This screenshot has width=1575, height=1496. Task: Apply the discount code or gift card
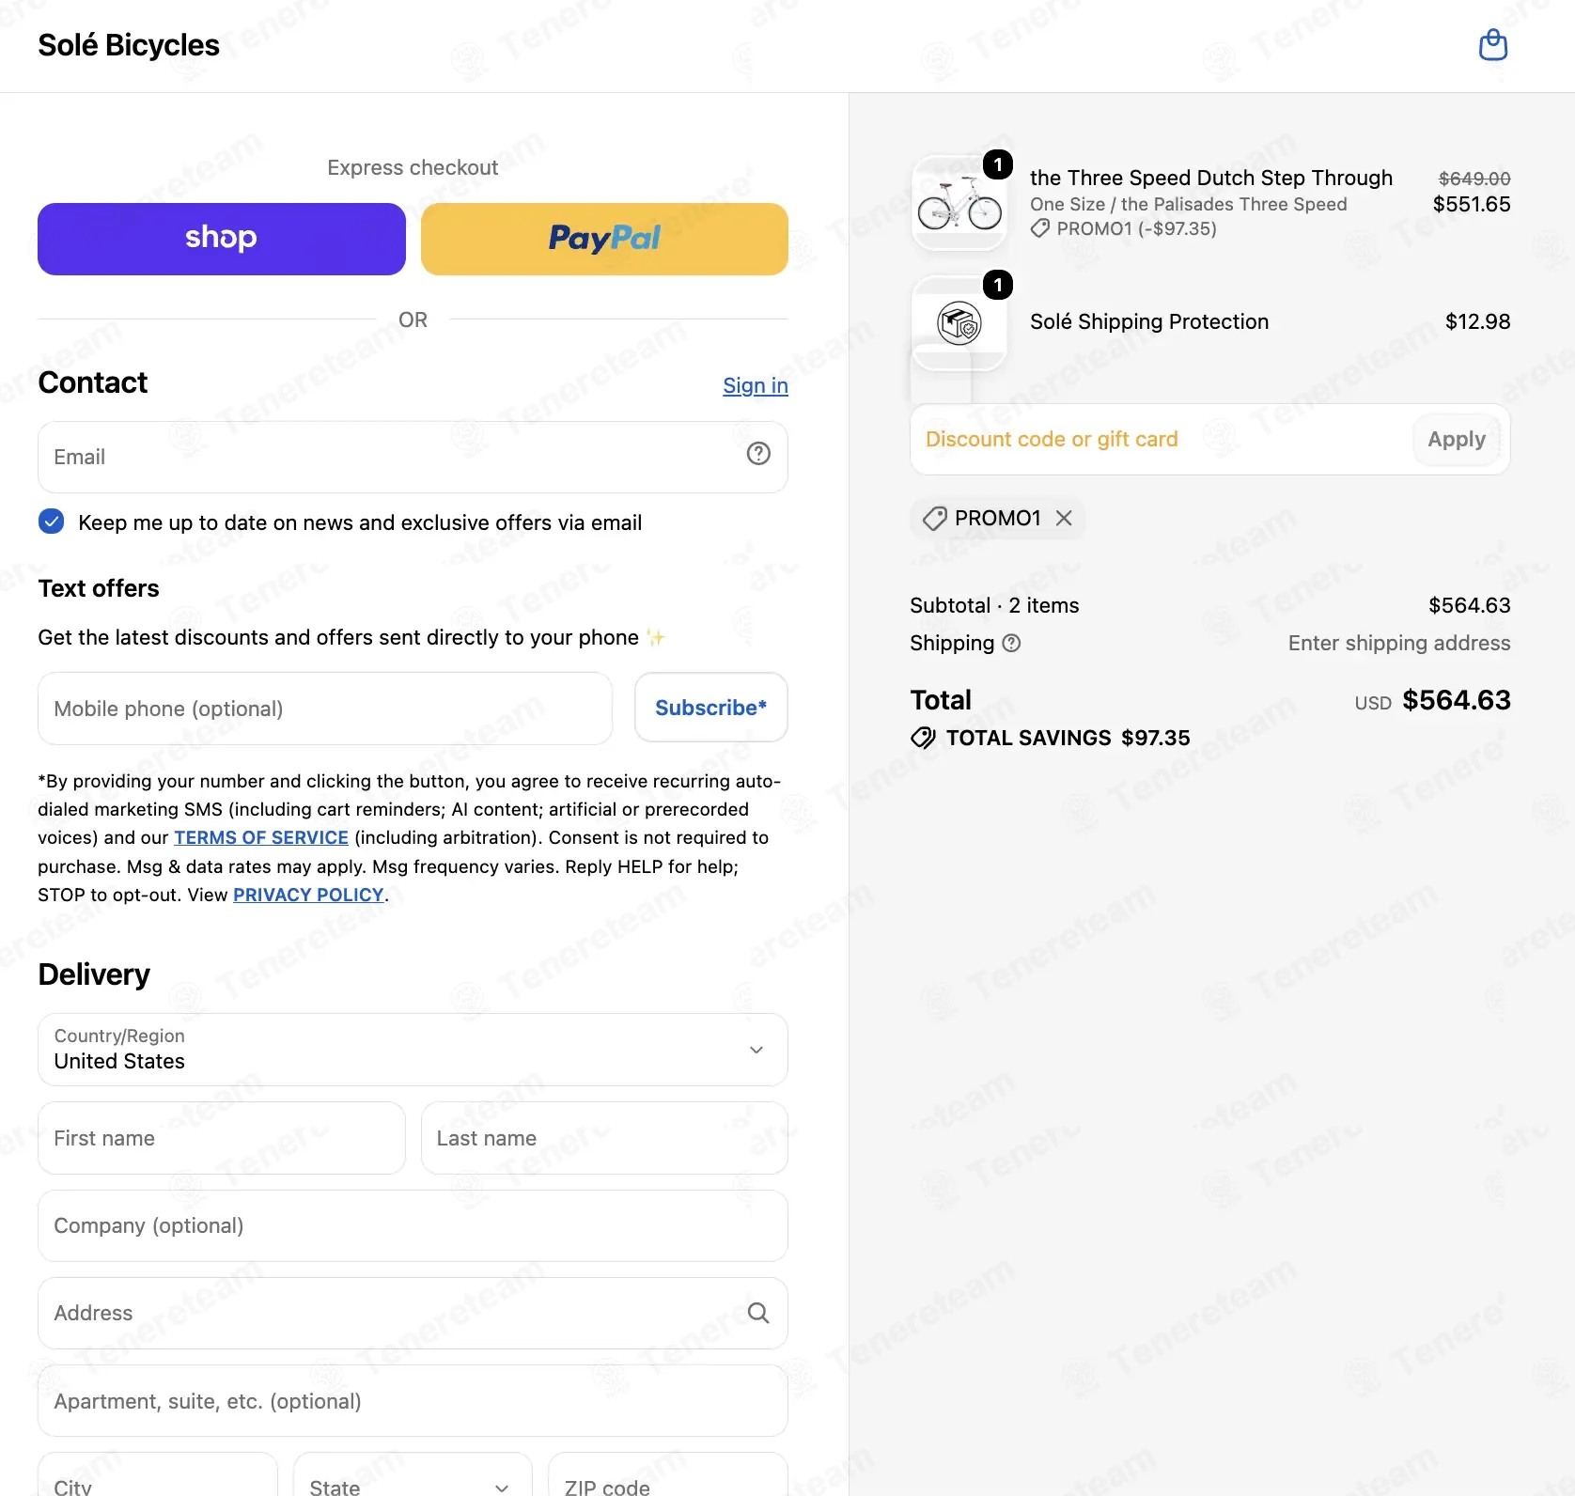click(1457, 439)
